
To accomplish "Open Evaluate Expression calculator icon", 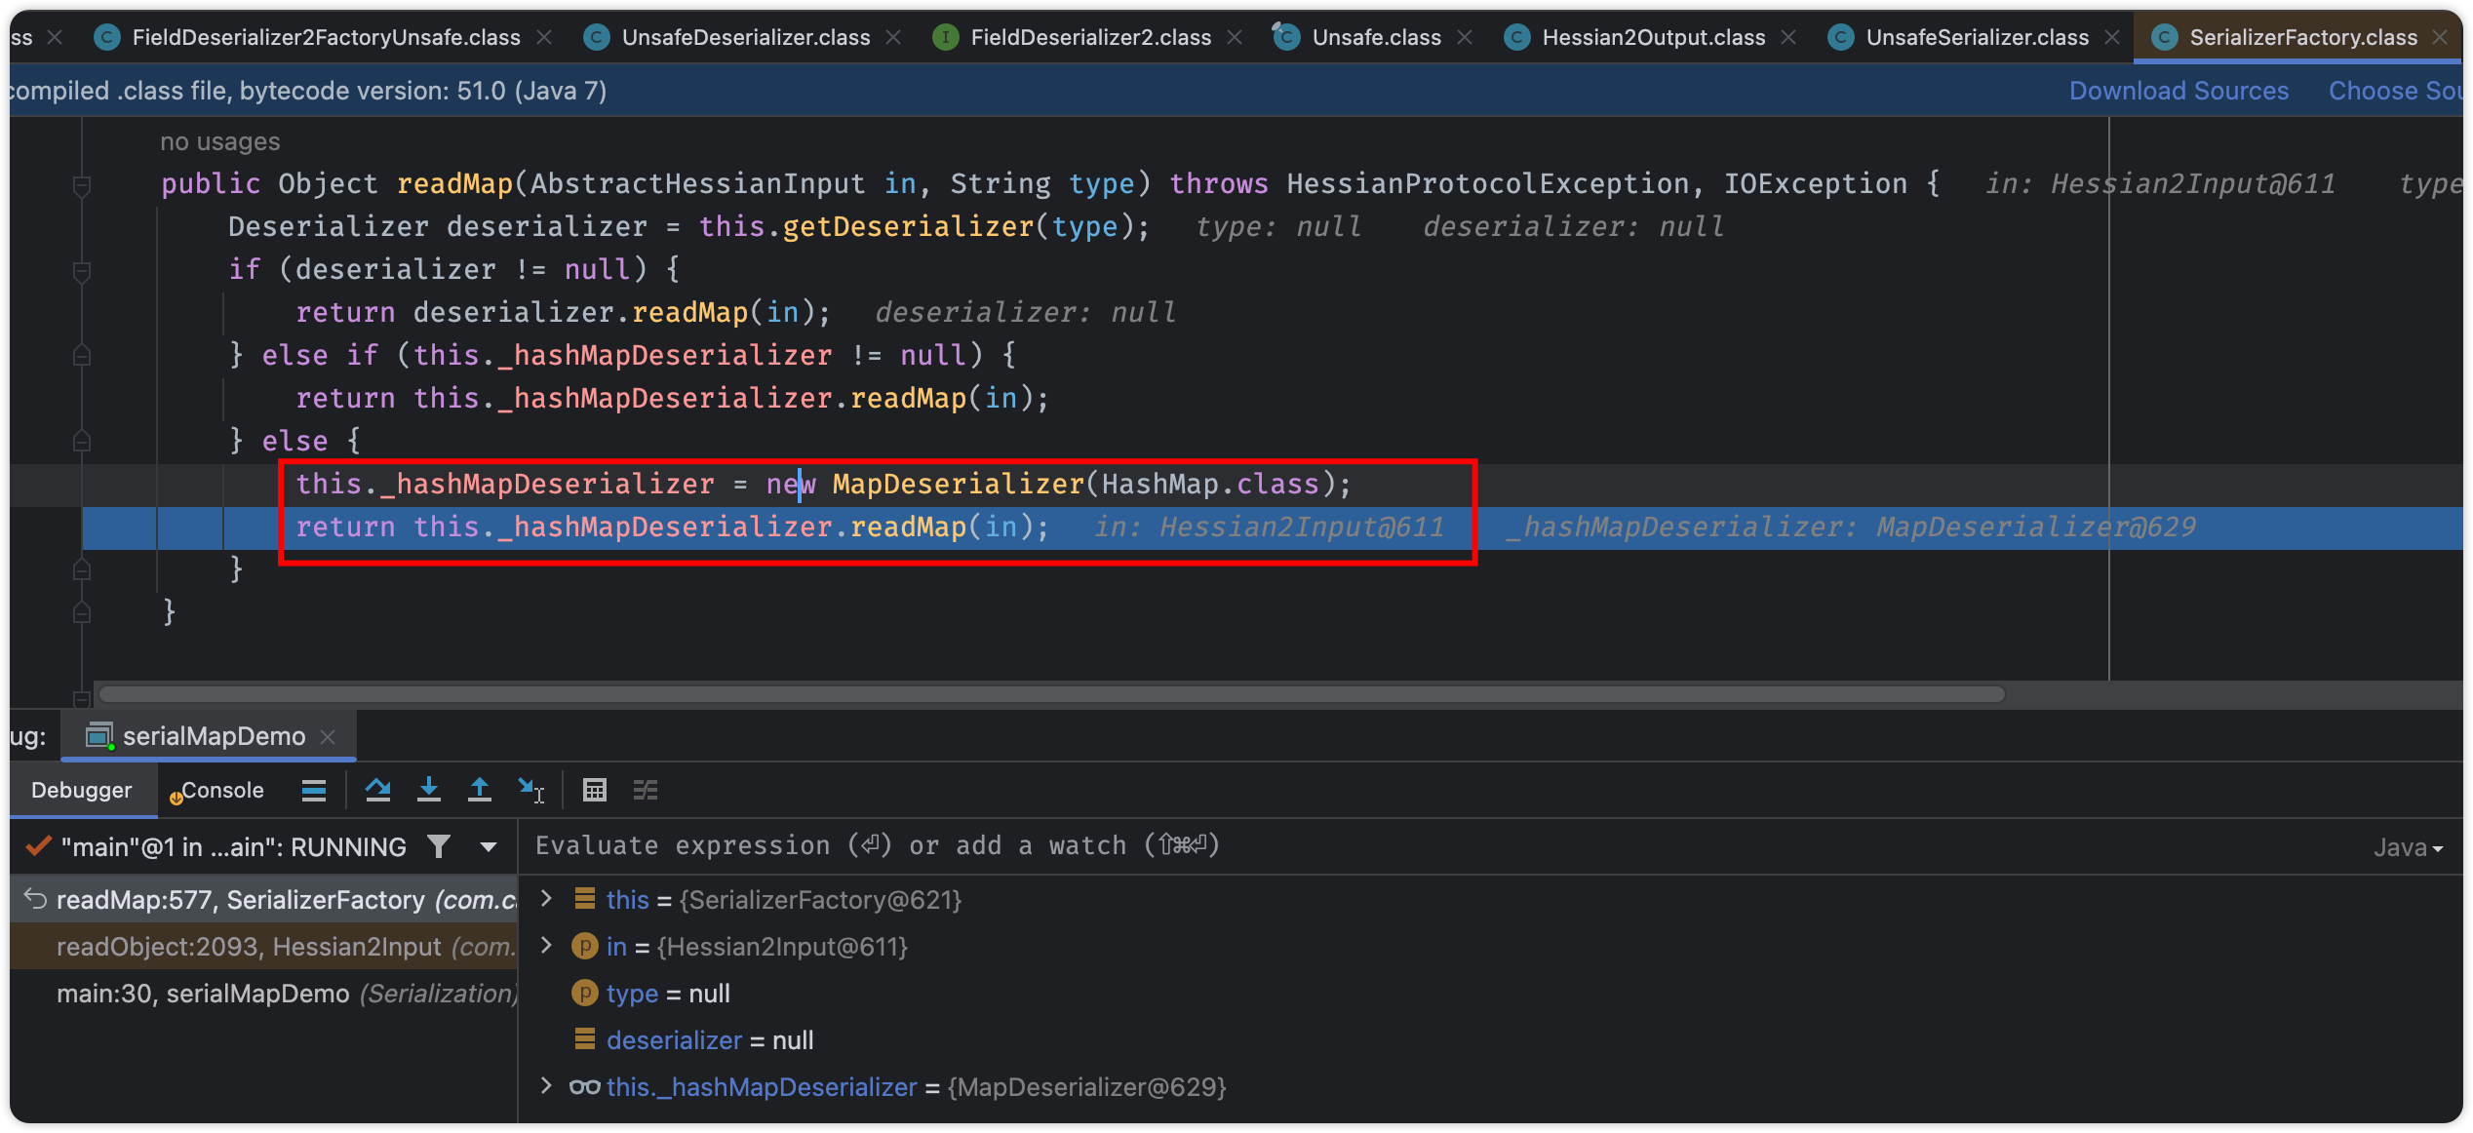I will [x=594, y=790].
